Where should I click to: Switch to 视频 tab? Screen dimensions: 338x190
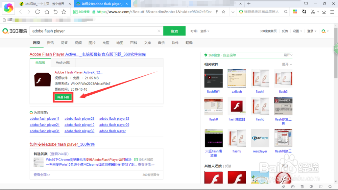(x=78, y=43)
